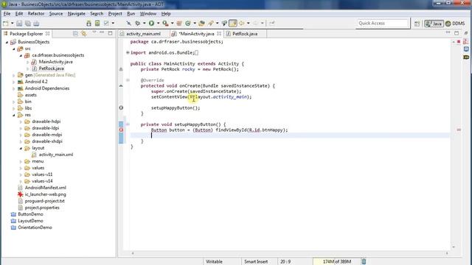Switch to the activity_main.xml editor tab
This screenshot has width=472, height=265.
[143, 34]
